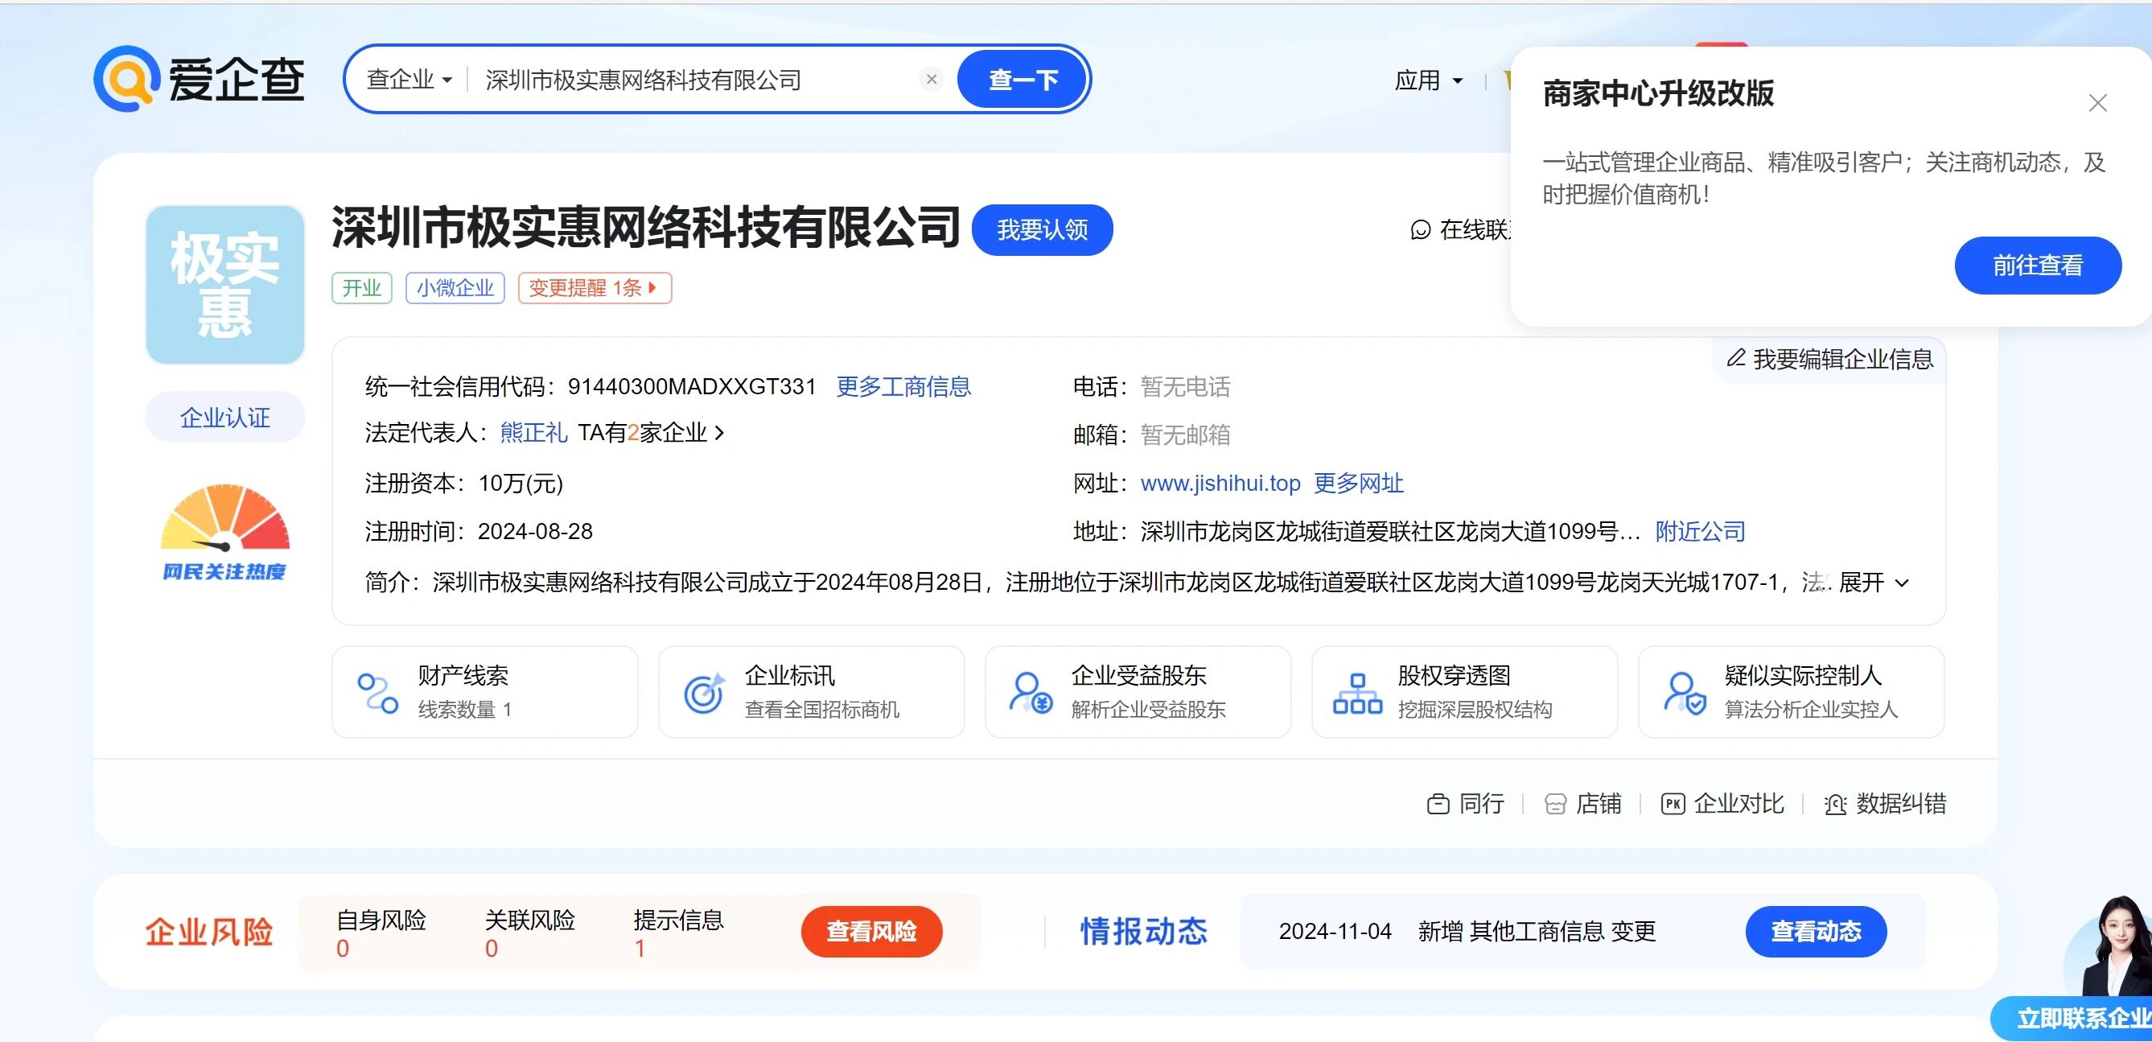Close the 商家中心升级改版 popup
Screen dimensions: 2152x1042
pos(2096,103)
